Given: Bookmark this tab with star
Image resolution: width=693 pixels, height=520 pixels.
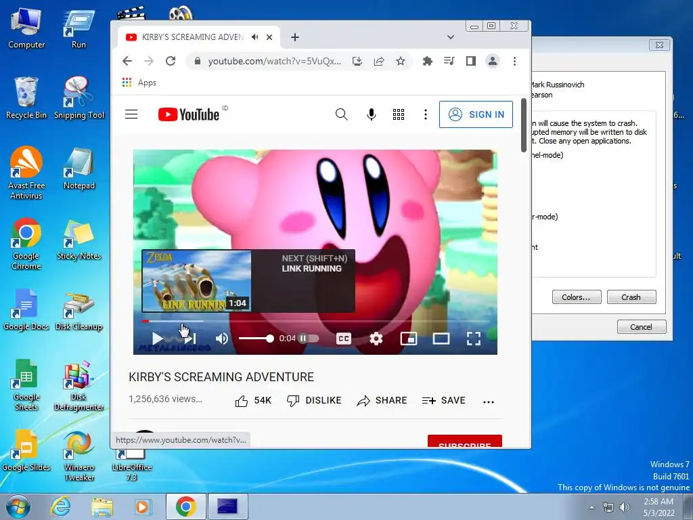Looking at the screenshot, I should (401, 61).
